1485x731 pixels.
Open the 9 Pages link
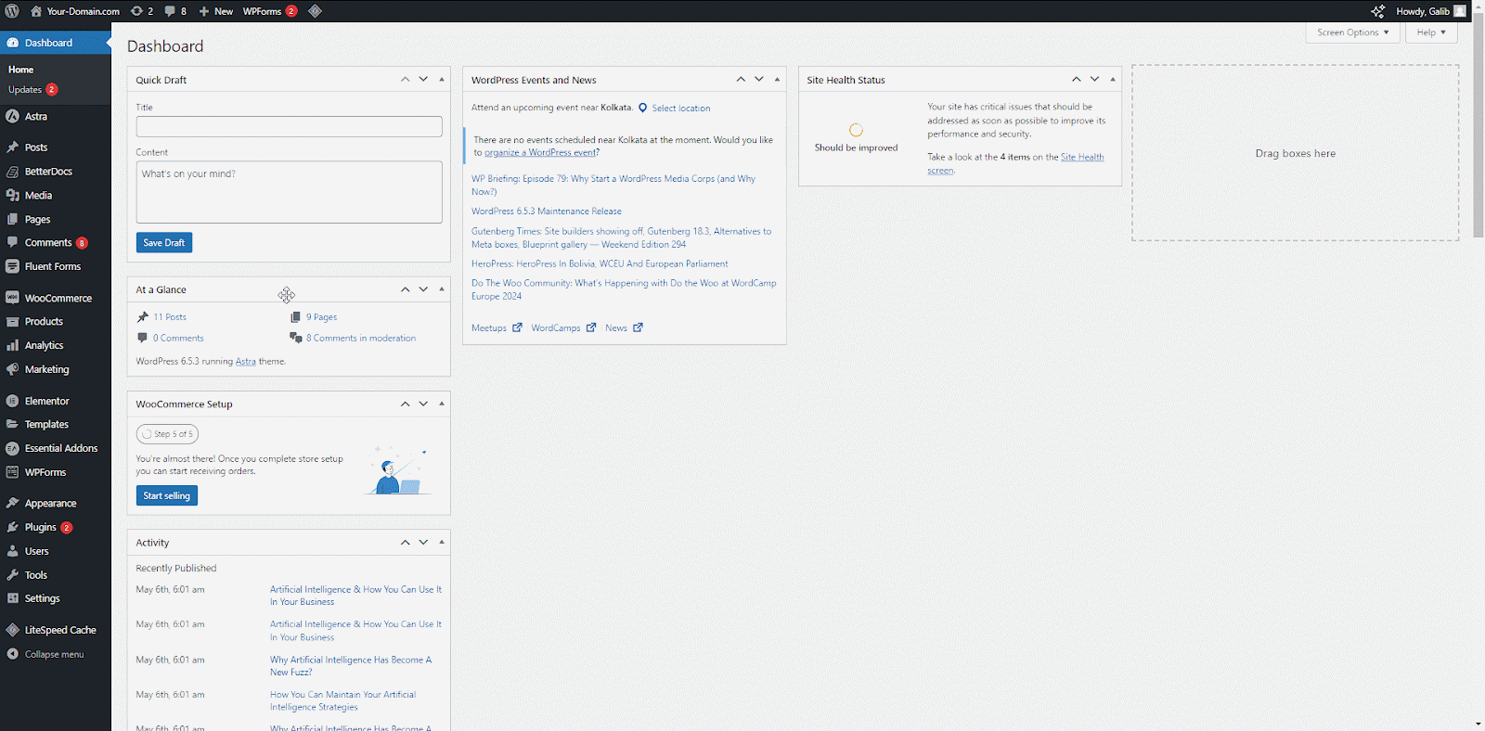[321, 317]
